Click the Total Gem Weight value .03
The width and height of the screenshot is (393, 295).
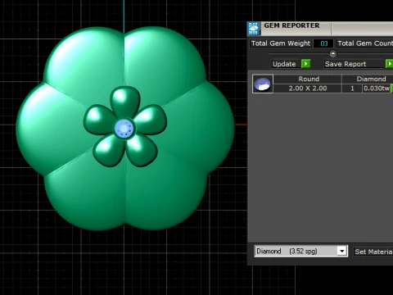tap(323, 43)
